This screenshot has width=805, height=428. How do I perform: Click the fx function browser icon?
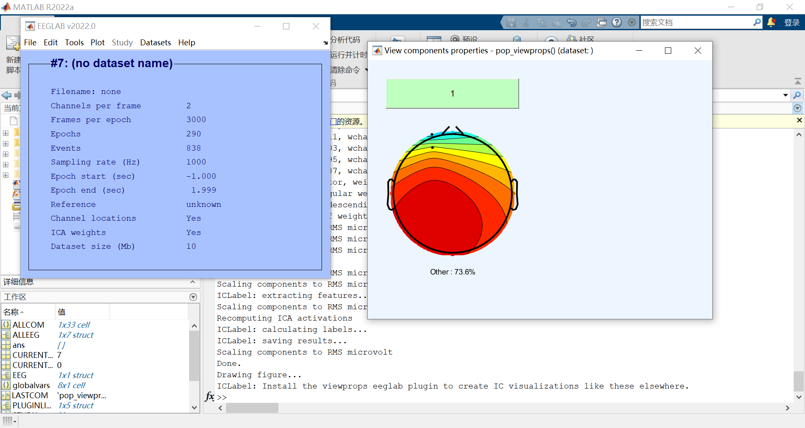210,397
